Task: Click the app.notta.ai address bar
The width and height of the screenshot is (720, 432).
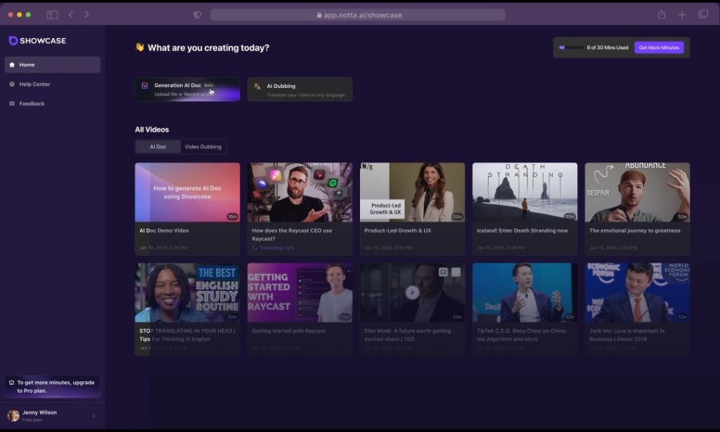Action: (357, 15)
